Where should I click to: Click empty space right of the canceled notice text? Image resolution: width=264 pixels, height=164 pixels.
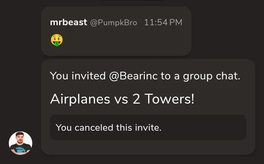204,127
